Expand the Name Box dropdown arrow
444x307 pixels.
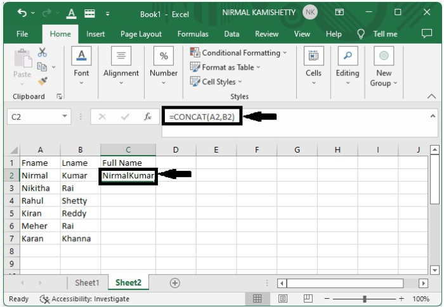(x=65, y=117)
